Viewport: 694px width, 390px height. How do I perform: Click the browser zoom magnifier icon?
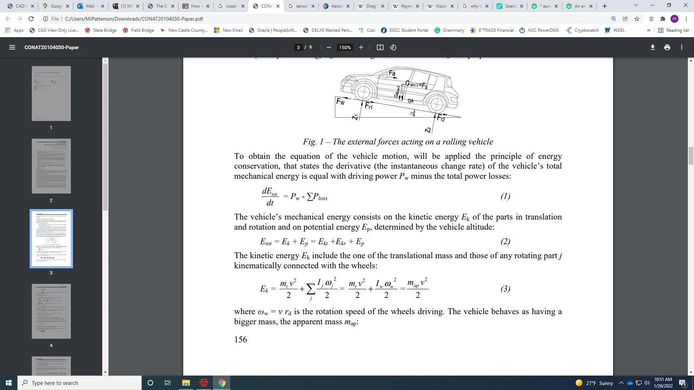[613, 19]
